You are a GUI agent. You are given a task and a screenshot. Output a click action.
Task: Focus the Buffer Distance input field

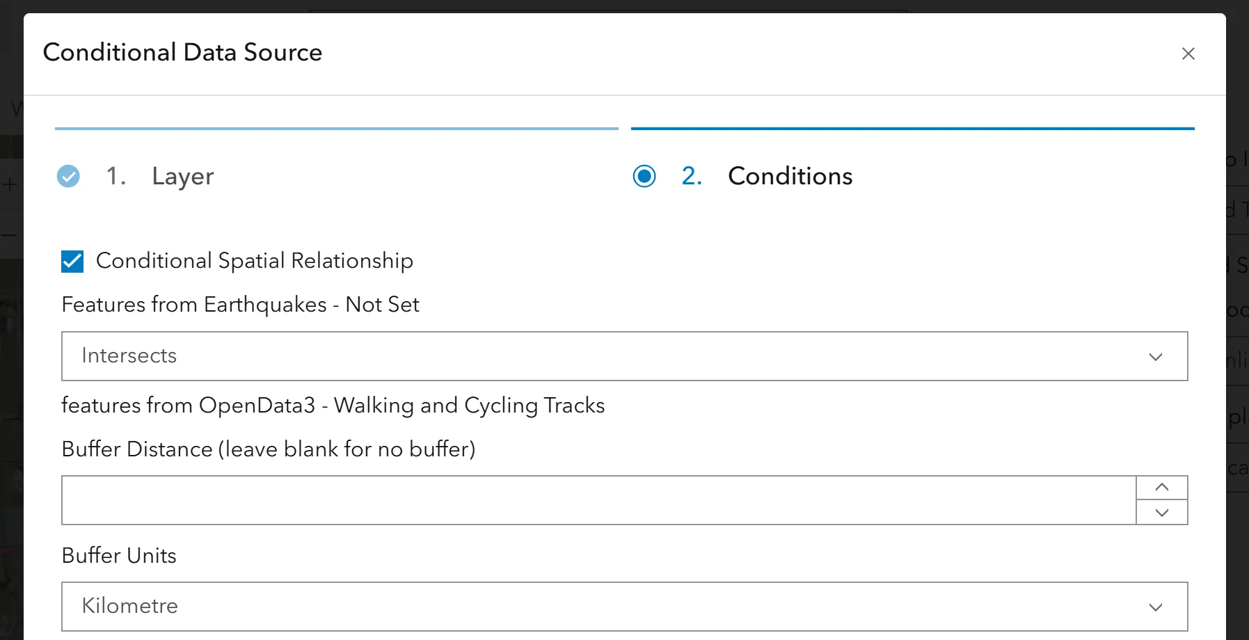click(598, 500)
